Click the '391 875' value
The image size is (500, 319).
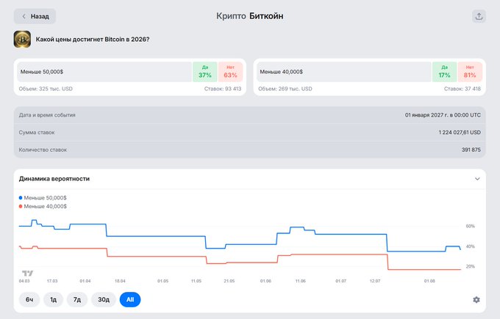point(471,150)
